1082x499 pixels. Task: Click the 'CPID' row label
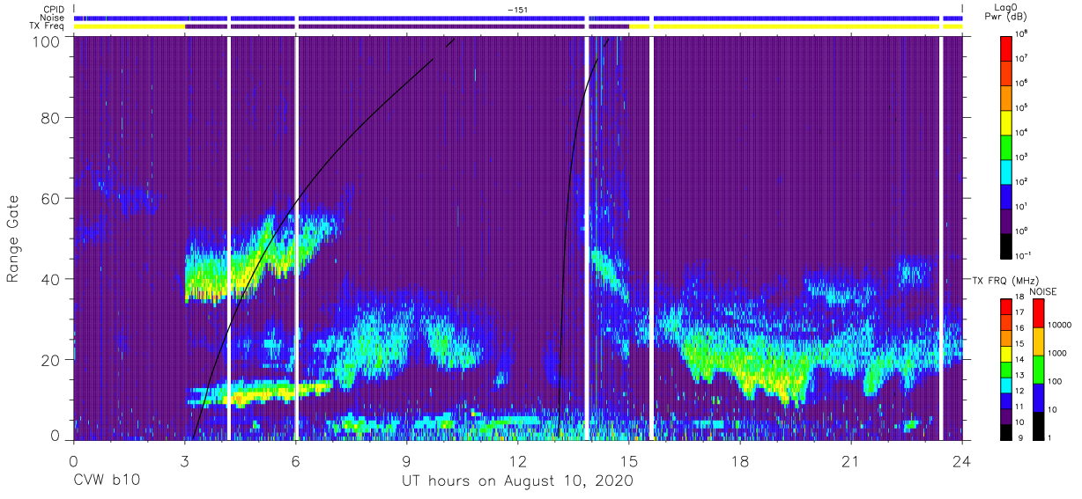(x=55, y=9)
